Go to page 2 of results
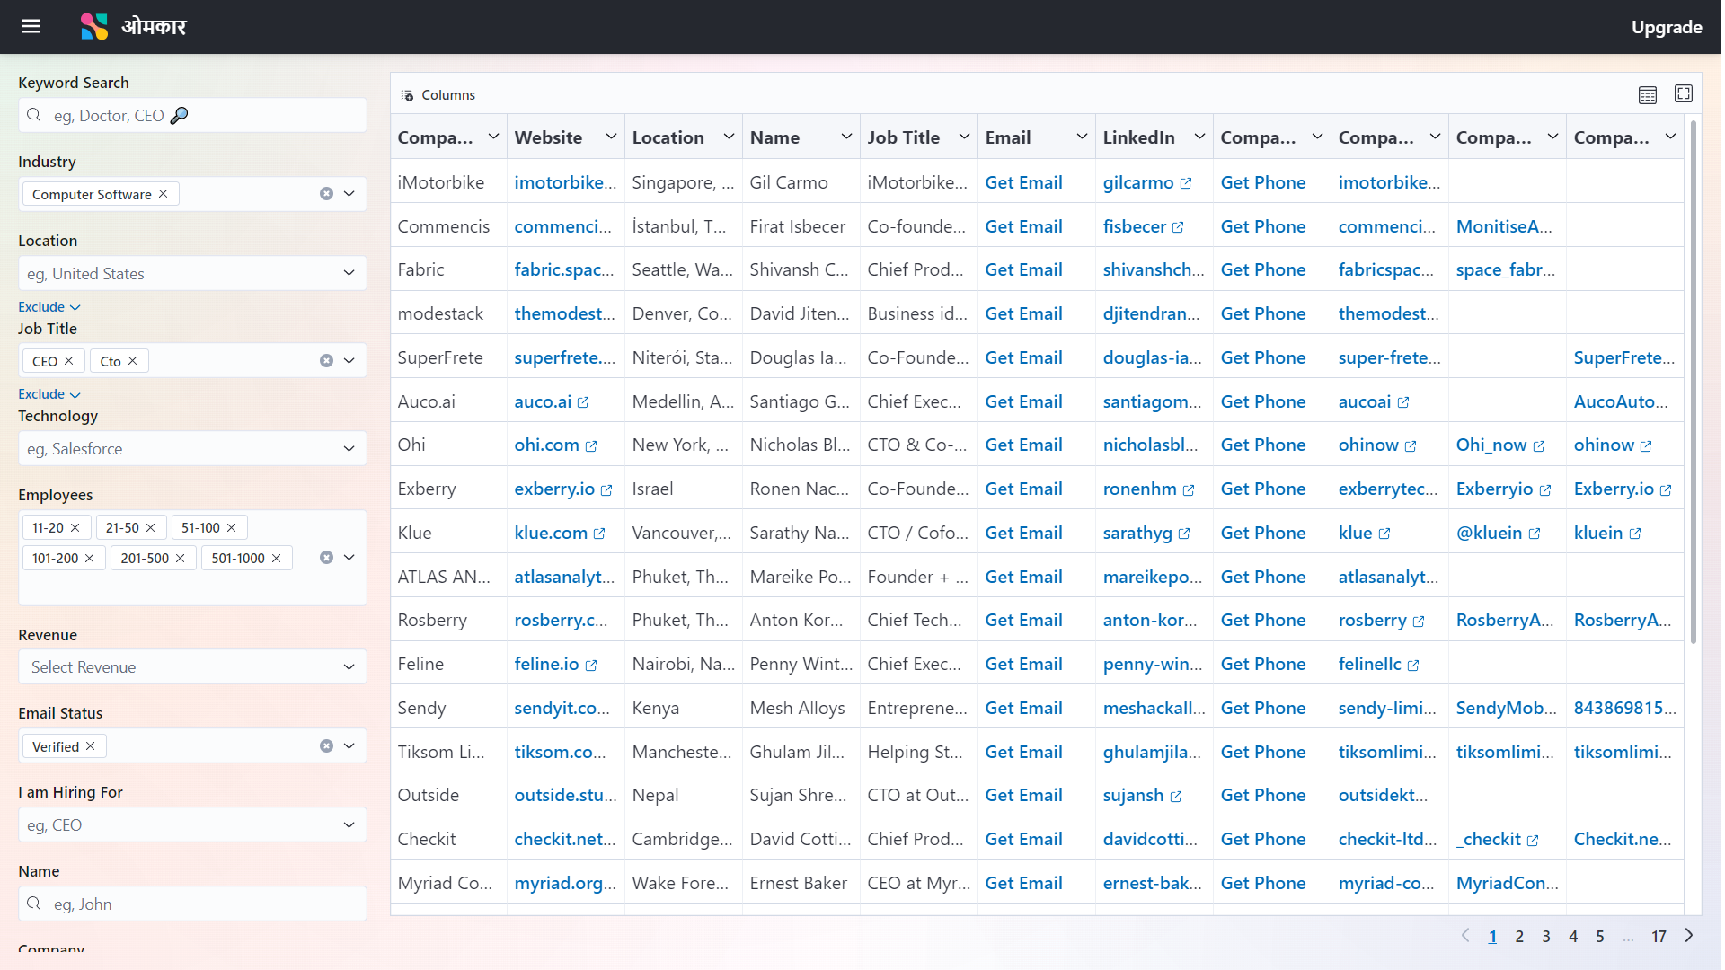 point(1519,937)
